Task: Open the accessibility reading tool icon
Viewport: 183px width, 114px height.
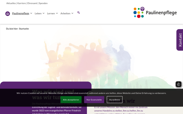Action: click(x=178, y=84)
